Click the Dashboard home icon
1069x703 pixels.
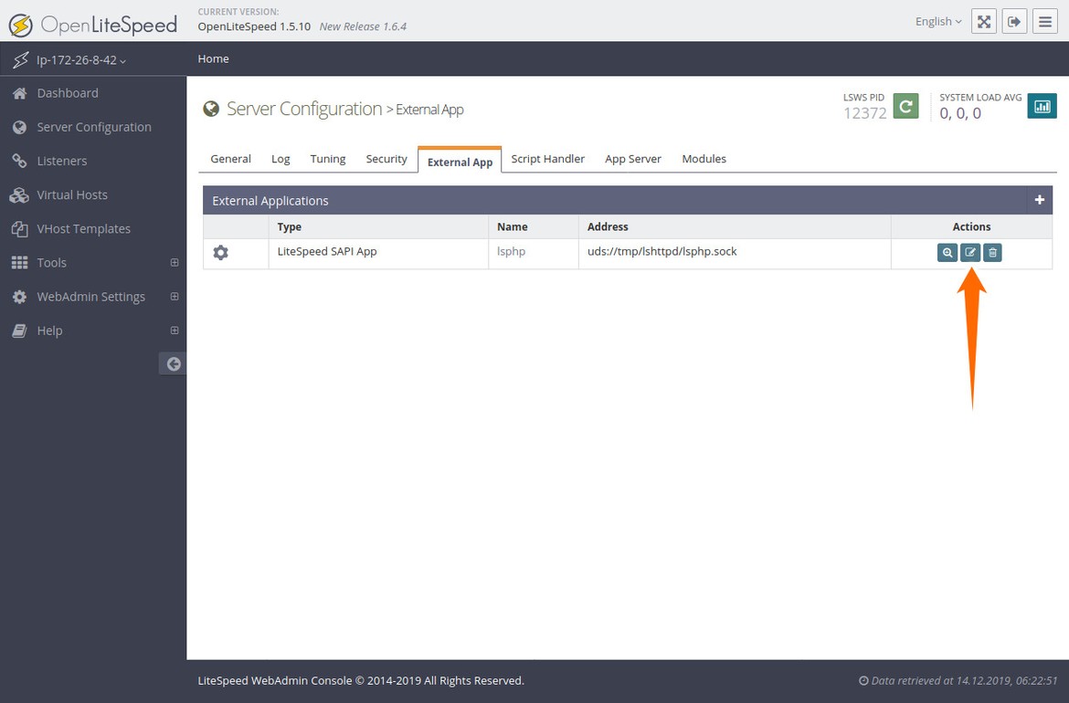(20, 93)
